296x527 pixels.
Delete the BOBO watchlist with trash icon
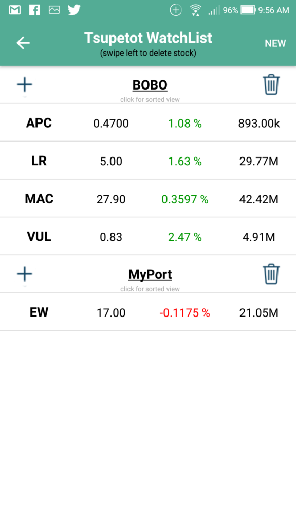click(271, 85)
